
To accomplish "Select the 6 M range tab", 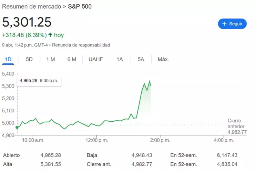I will (72, 59).
